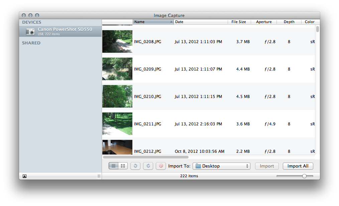Image resolution: width=339 pixels, height=206 pixels.
Task: Click the thumbnail size slider knob
Action: [304, 176]
